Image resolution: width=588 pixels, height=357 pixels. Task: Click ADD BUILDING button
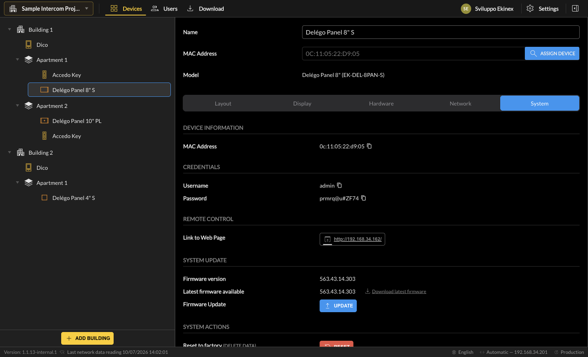pos(87,338)
